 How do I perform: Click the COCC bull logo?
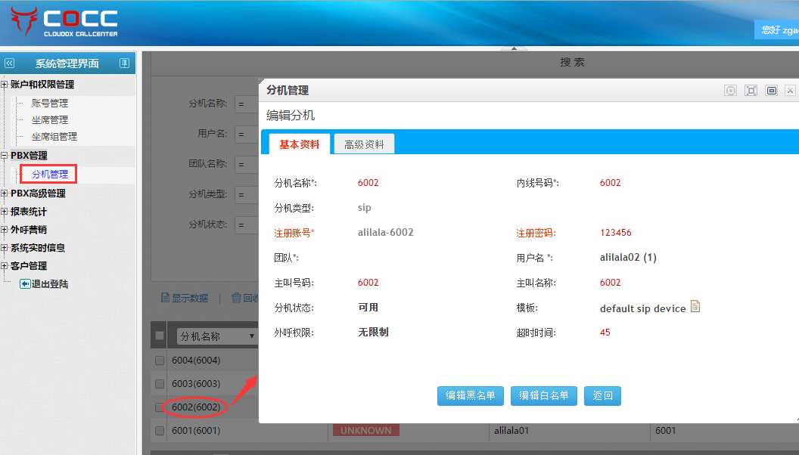pyautogui.click(x=24, y=22)
